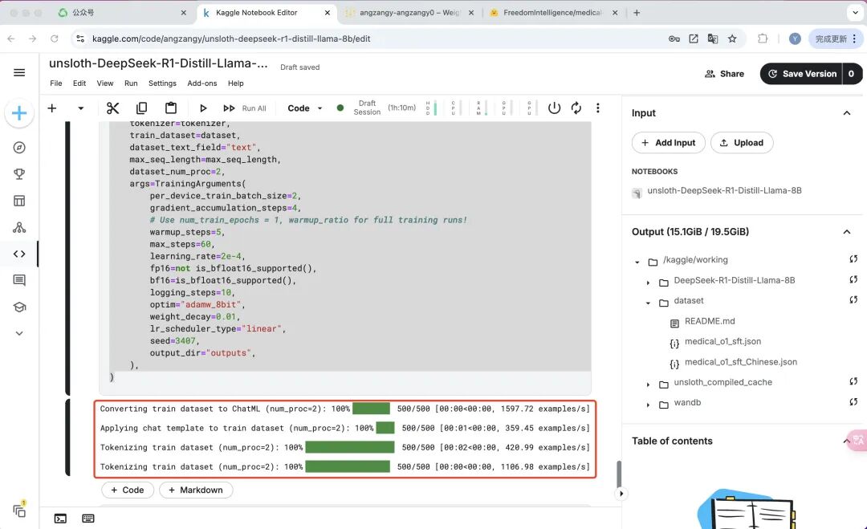Collapse the Output panel section
This screenshot has width=867, height=529.
847,232
